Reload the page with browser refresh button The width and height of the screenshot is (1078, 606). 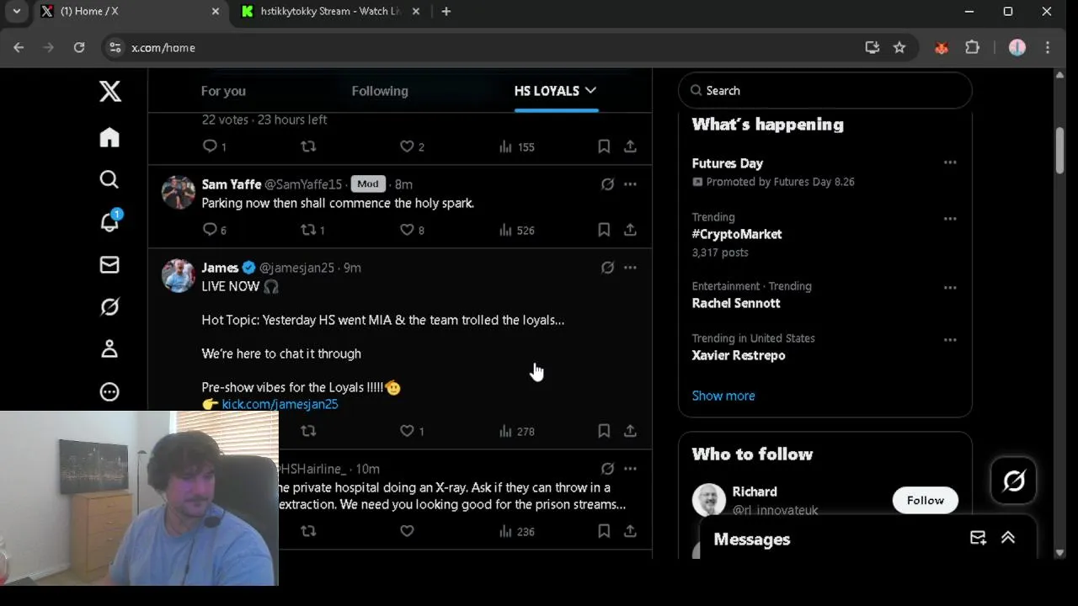79,48
